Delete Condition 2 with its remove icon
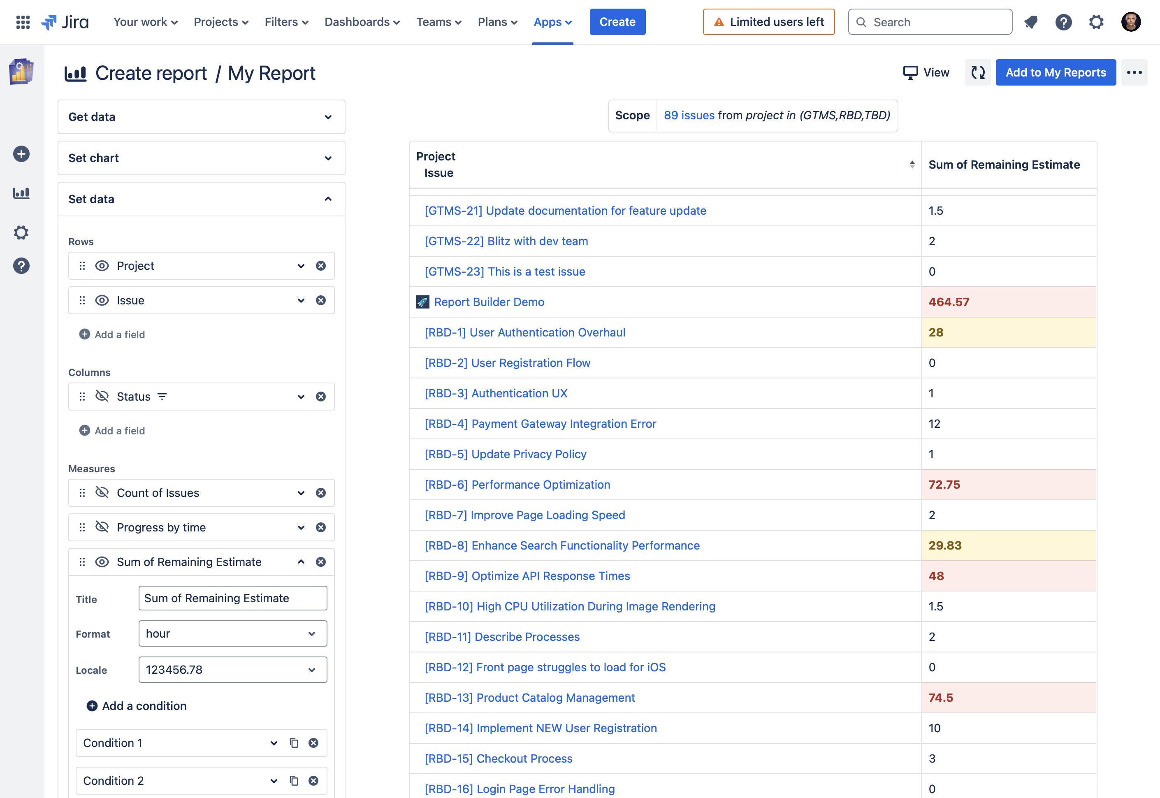 click(x=313, y=781)
